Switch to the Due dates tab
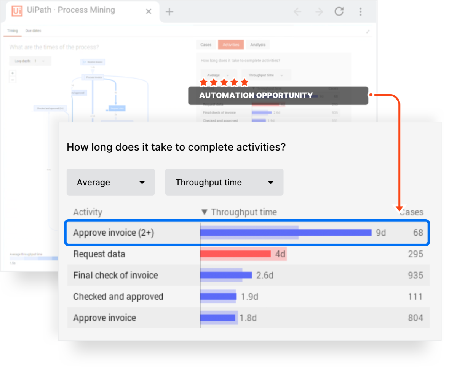457x382 pixels. (34, 31)
